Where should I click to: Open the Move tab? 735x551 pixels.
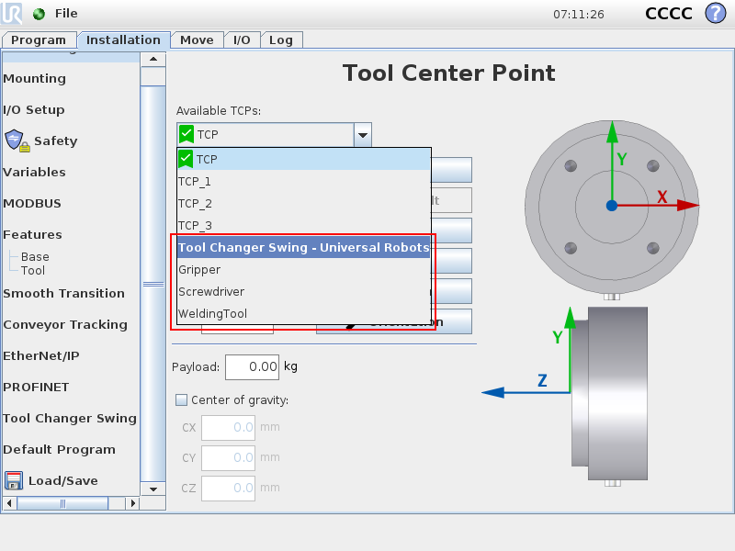click(x=197, y=39)
